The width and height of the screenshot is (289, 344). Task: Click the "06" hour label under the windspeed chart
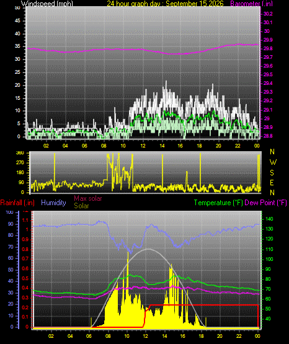pyautogui.click(x=84, y=146)
